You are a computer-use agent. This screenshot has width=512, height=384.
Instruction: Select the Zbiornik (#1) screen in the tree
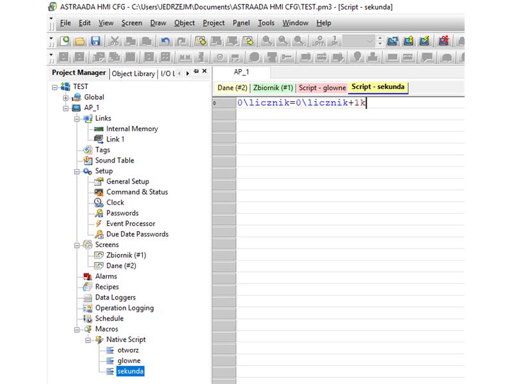[126, 255]
